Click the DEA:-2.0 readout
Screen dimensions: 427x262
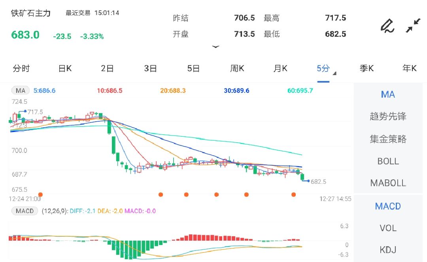[110, 211]
